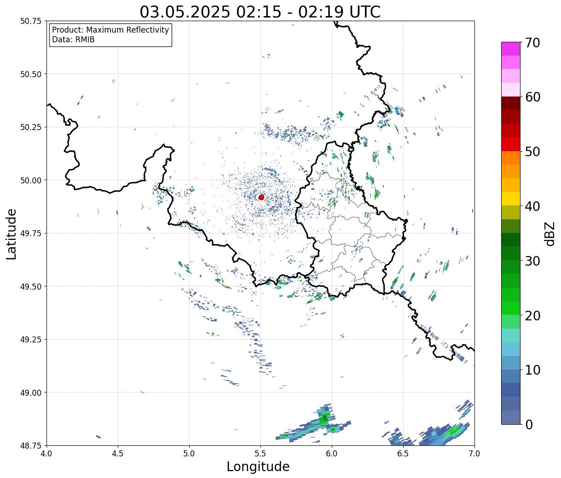Click the latitude tick label 50.25
The height and width of the screenshot is (478, 561).
(30, 127)
